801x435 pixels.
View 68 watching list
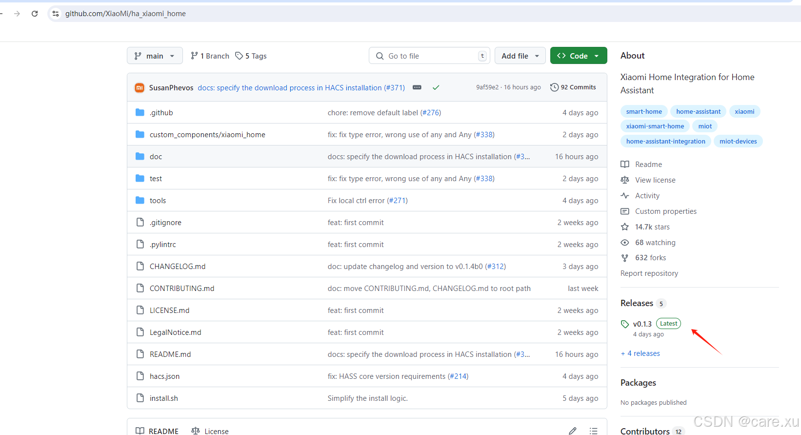click(x=648, y=242)
